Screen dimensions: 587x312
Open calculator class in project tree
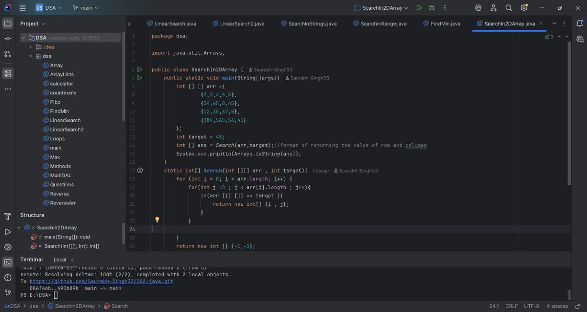click(62, 84)
